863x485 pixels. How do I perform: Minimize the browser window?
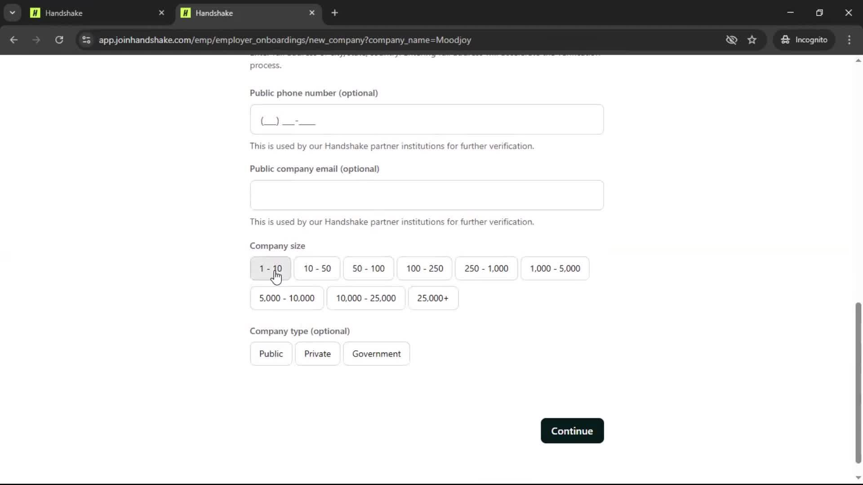[791, 13]
